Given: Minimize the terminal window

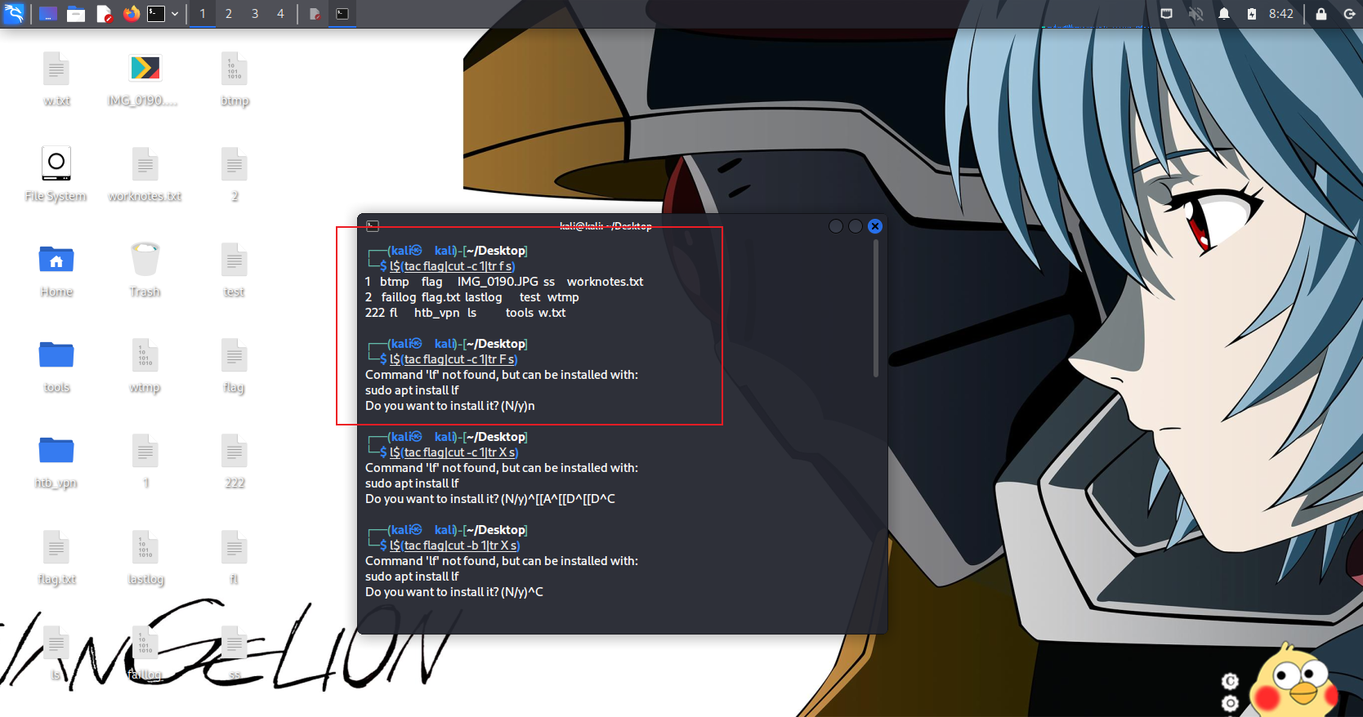Looking at the screenshot, I should tap(835, 226).
